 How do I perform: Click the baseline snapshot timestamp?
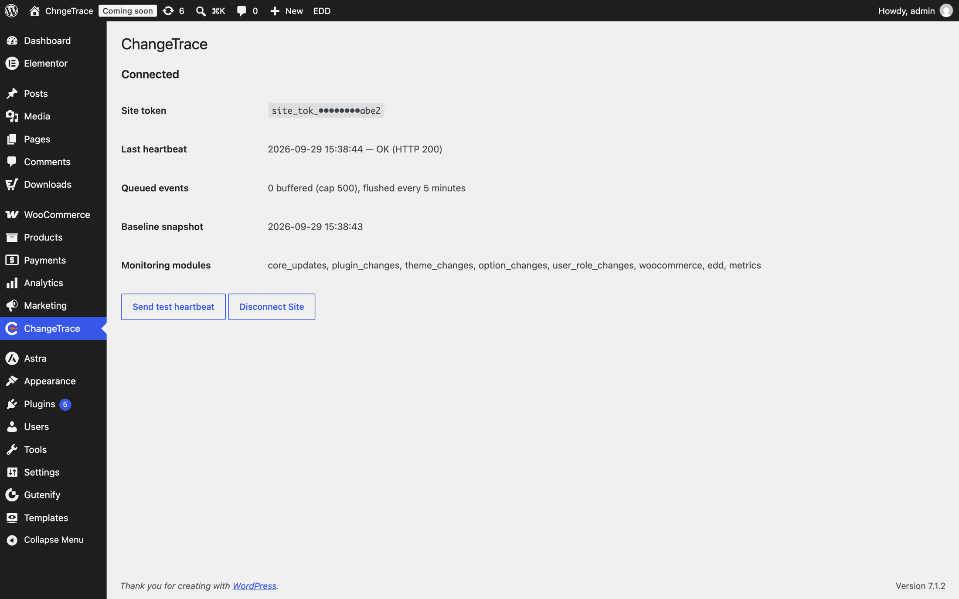click(315, 227)
